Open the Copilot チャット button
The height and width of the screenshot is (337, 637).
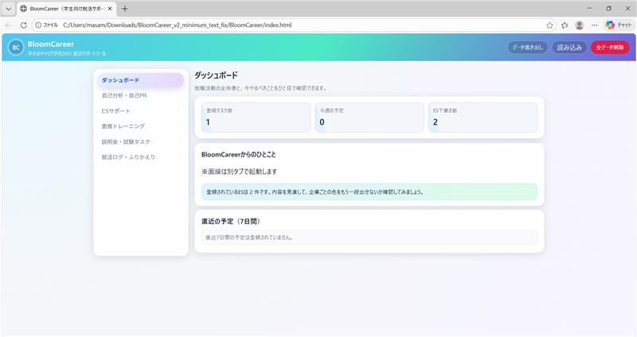[x=617, y=25]
